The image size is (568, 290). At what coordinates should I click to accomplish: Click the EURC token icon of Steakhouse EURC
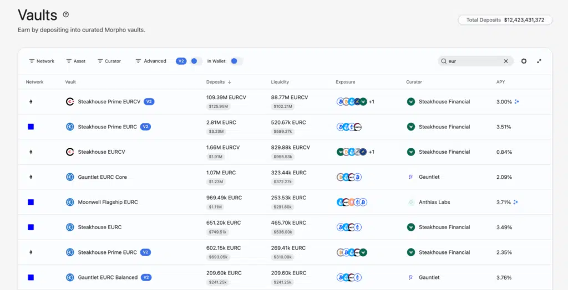[70, 227]
